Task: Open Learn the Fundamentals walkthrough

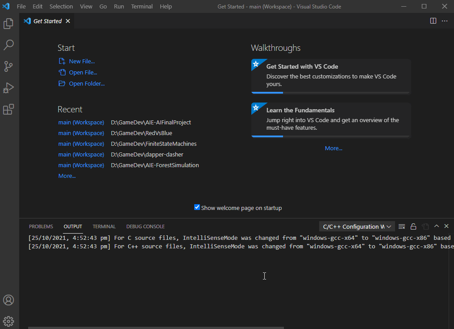Action: (331, 120)
